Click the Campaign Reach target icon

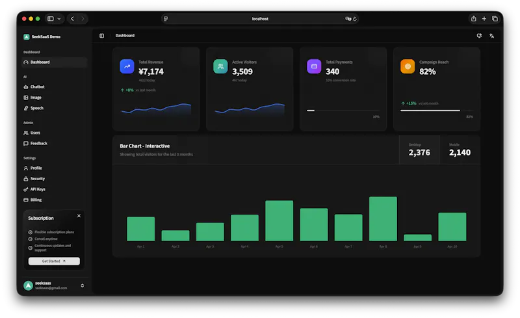point(408,66)
